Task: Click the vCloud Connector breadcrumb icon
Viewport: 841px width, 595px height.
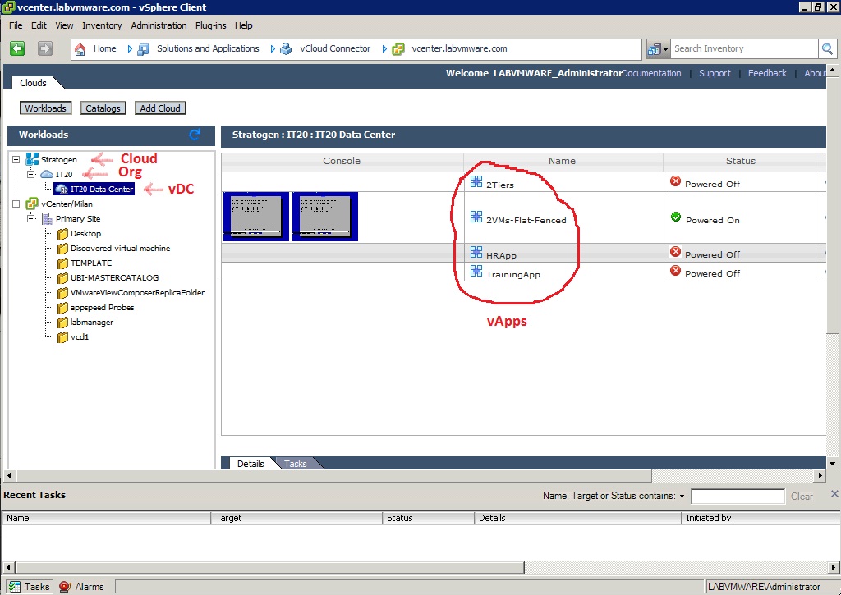Action: pos(286,49)
